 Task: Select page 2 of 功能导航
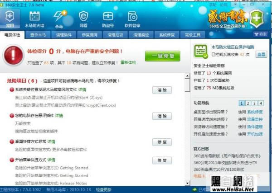(x=248, y=103)
